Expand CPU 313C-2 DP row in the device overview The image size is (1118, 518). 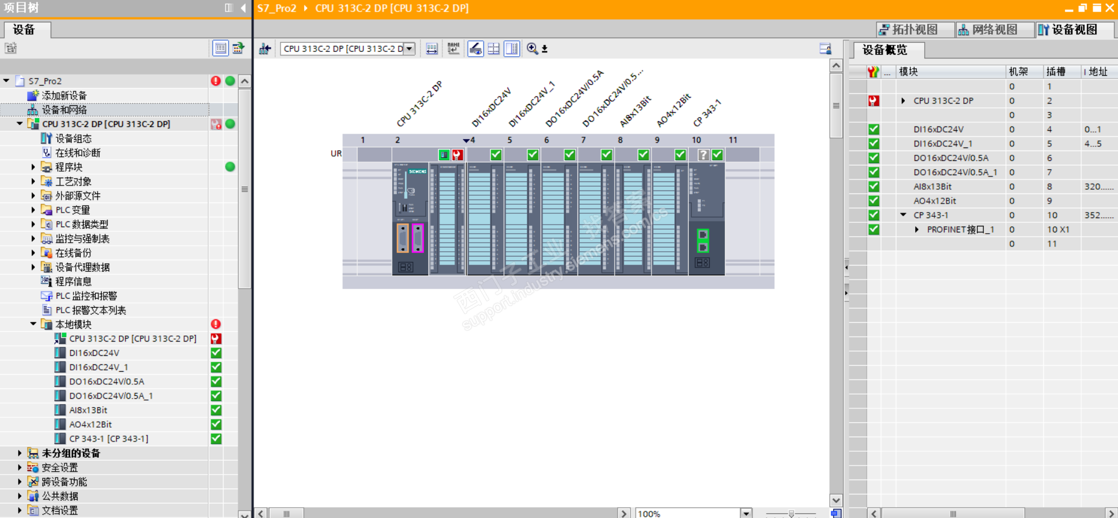tap(903, 101)
